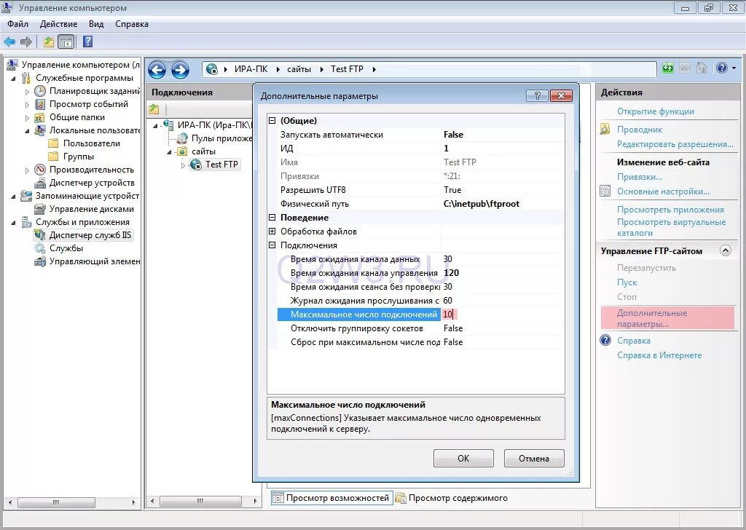
Task: Click the MMC back arrow toolbar icon
Action: pyautogui.click(x=9, y=41)
